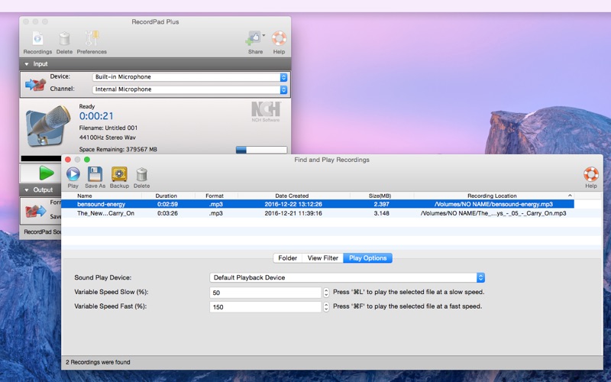Screen dimensions: 611x382
Task: Click the 0:00:21 timer display
Action: pyautogui.click(x=96, y=116)
